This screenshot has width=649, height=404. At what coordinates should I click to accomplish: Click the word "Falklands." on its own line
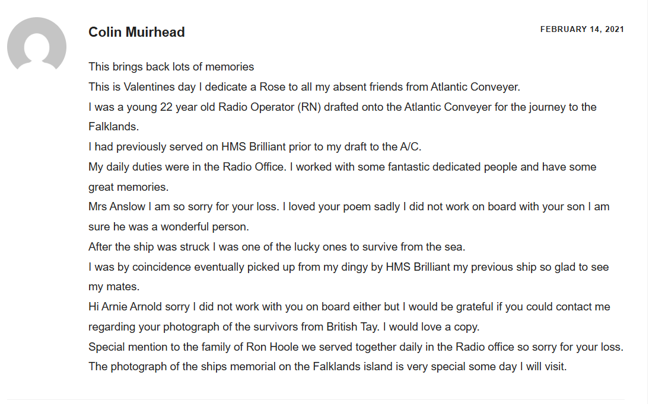(113, 127)
